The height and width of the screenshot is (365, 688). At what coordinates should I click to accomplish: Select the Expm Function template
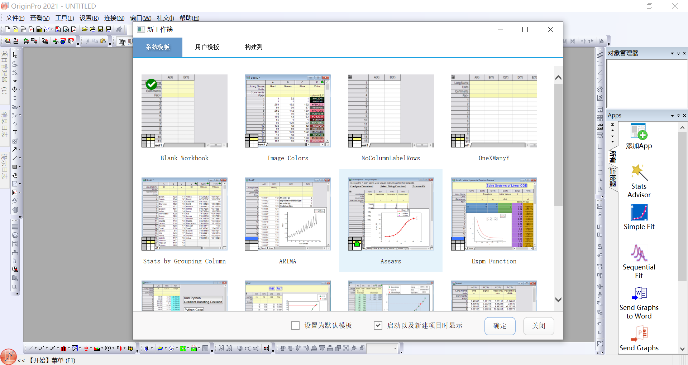494,221
